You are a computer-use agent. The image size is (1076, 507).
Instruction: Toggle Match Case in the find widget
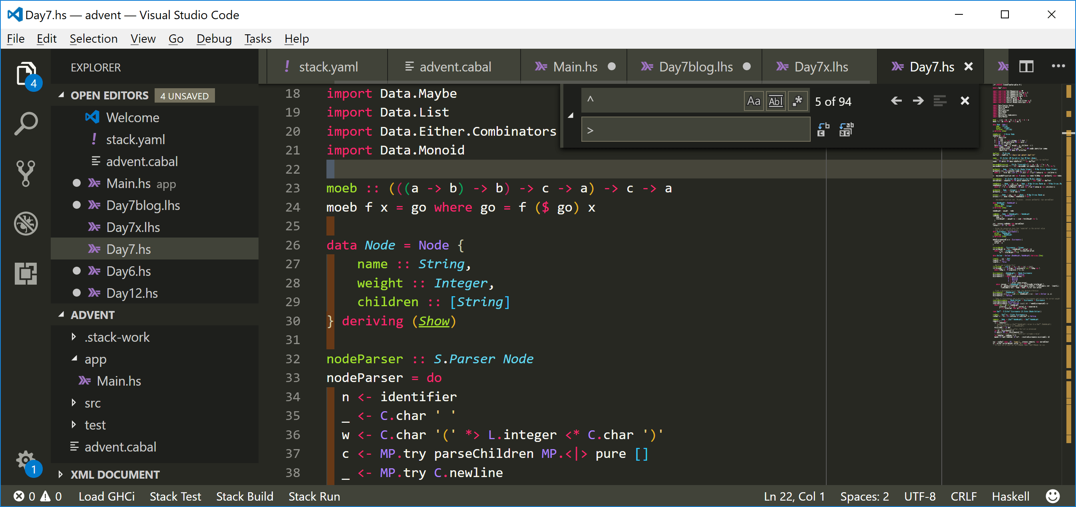point(754,101)
